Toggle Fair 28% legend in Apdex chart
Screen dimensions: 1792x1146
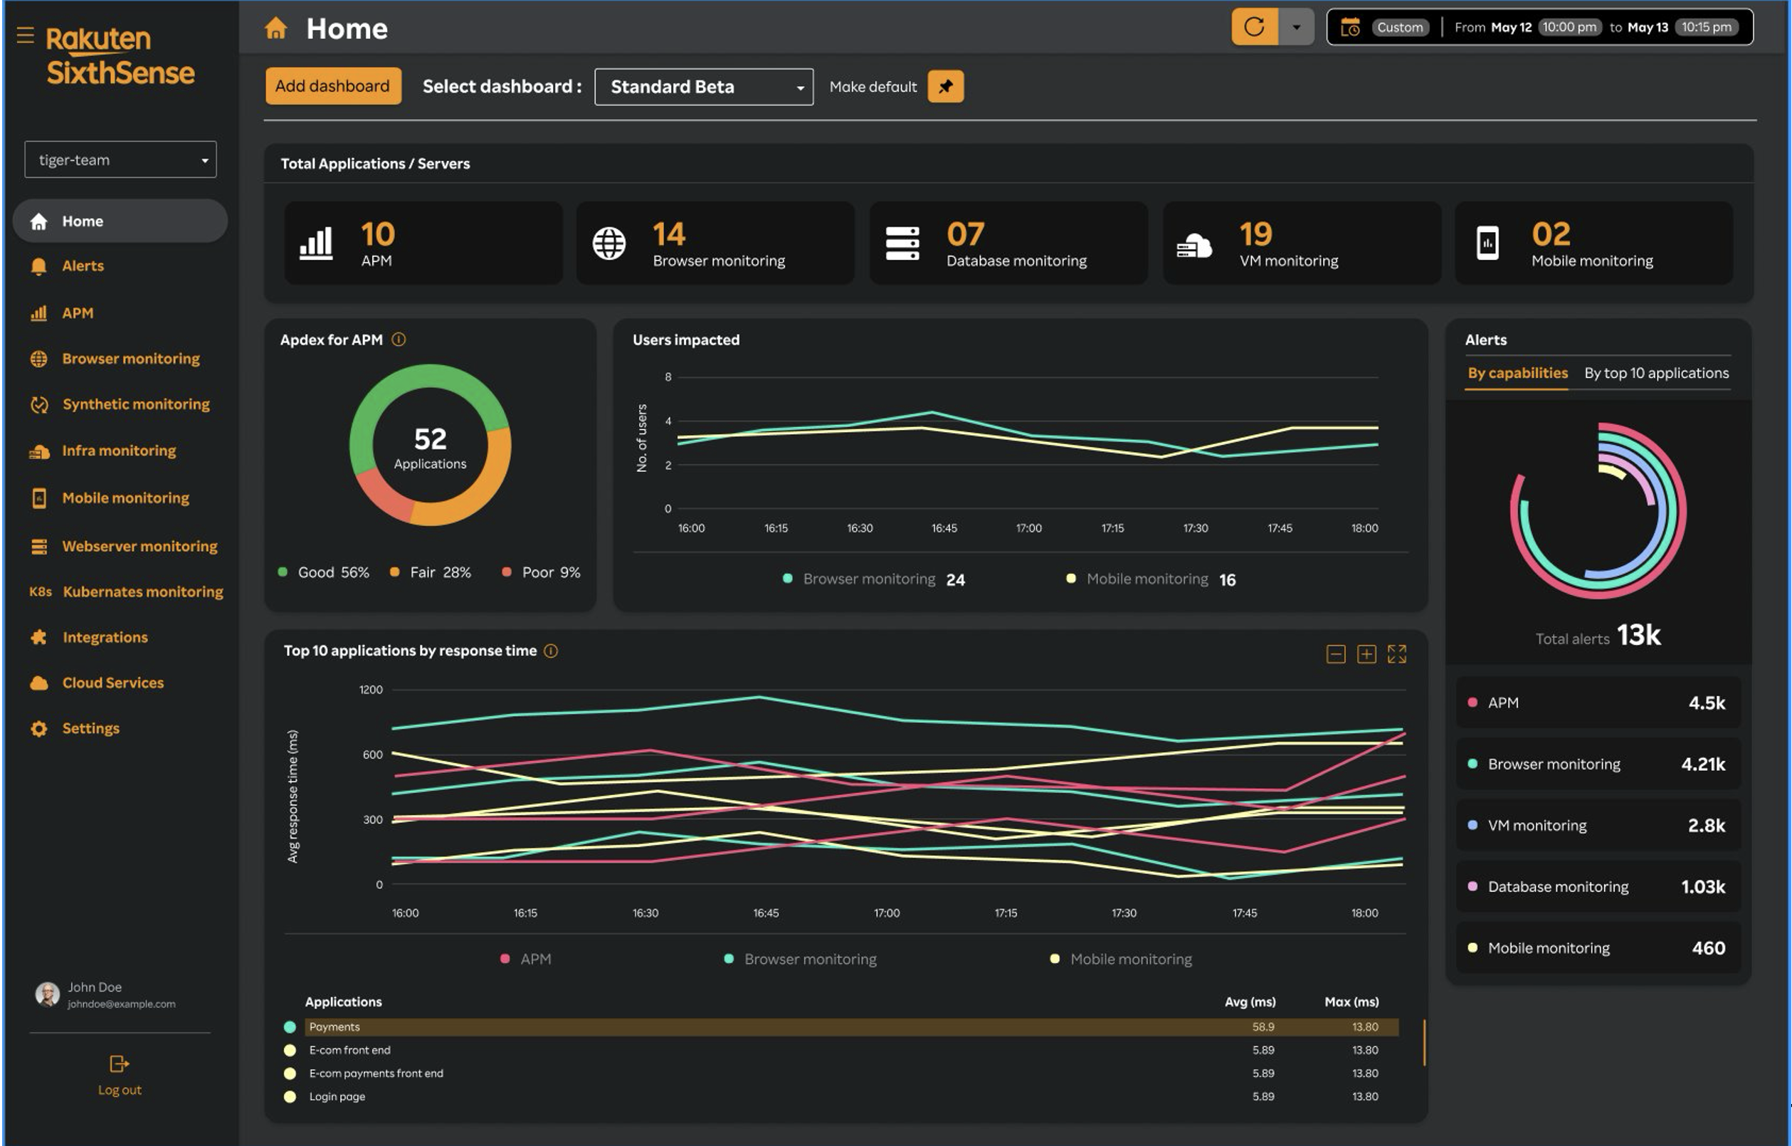[x=431, y=572]
